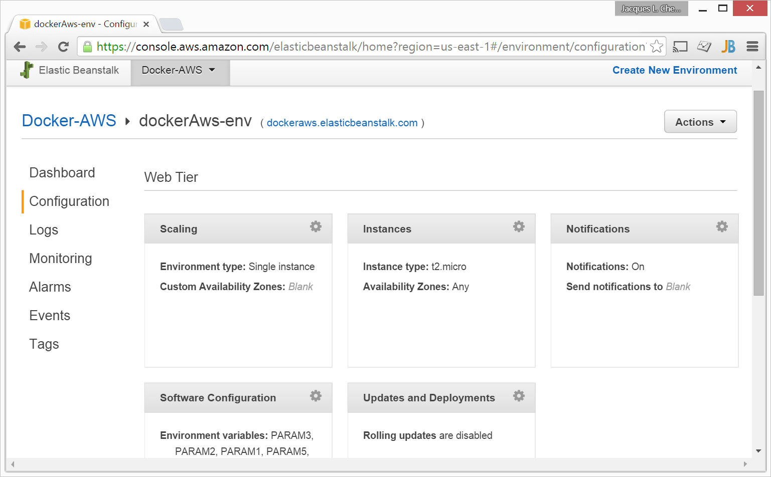Click the Chrome cast icon

point(680,47)
